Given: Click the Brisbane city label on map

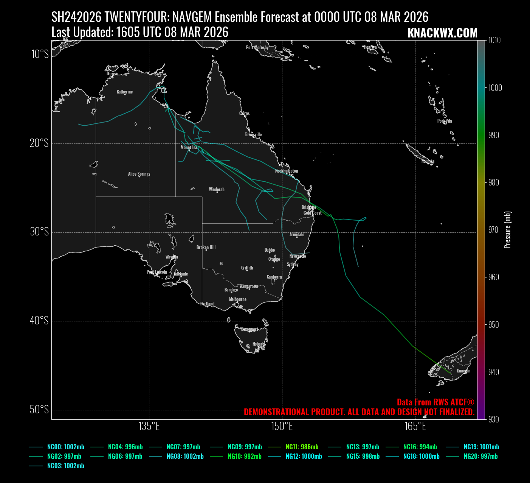Looking at the screenshot, I should pyautogui.click(x=308, y=207).
